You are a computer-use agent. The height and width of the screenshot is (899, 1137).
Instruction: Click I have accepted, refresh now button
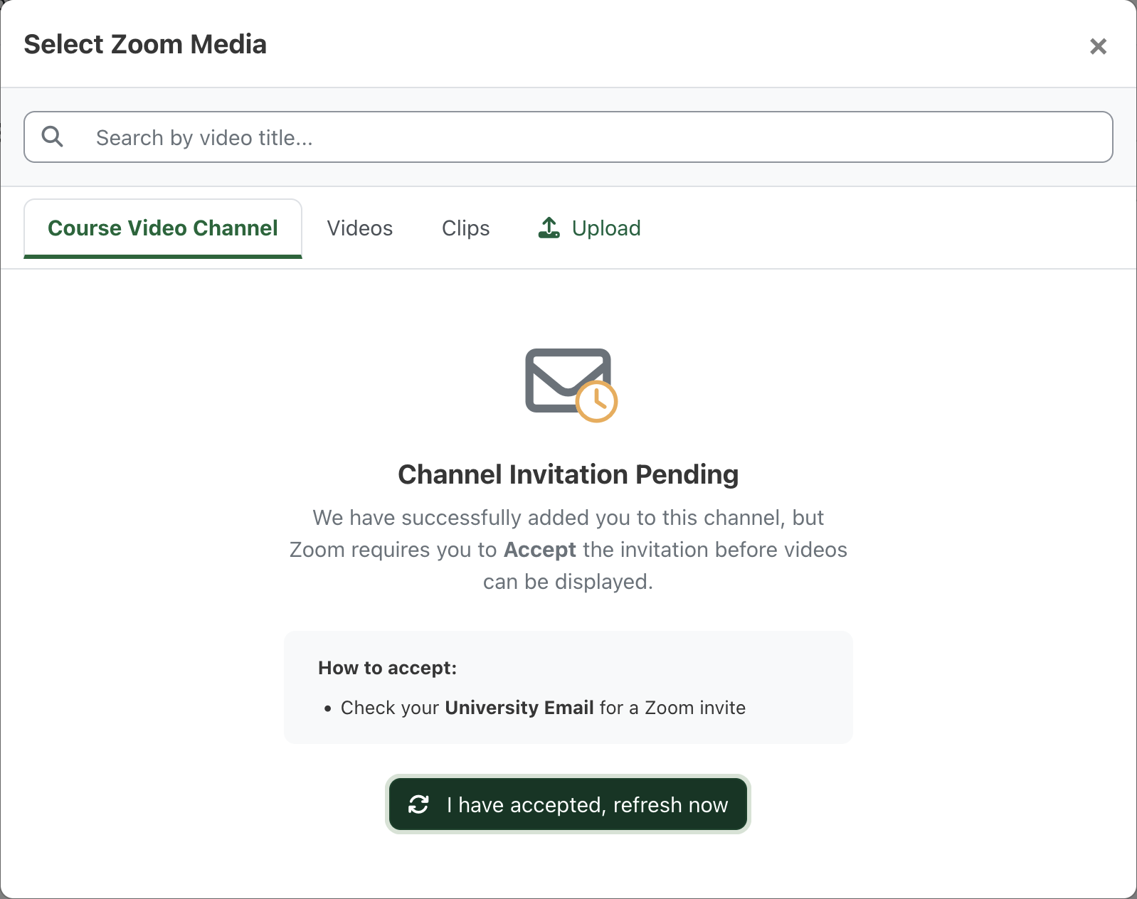point(568,804)
